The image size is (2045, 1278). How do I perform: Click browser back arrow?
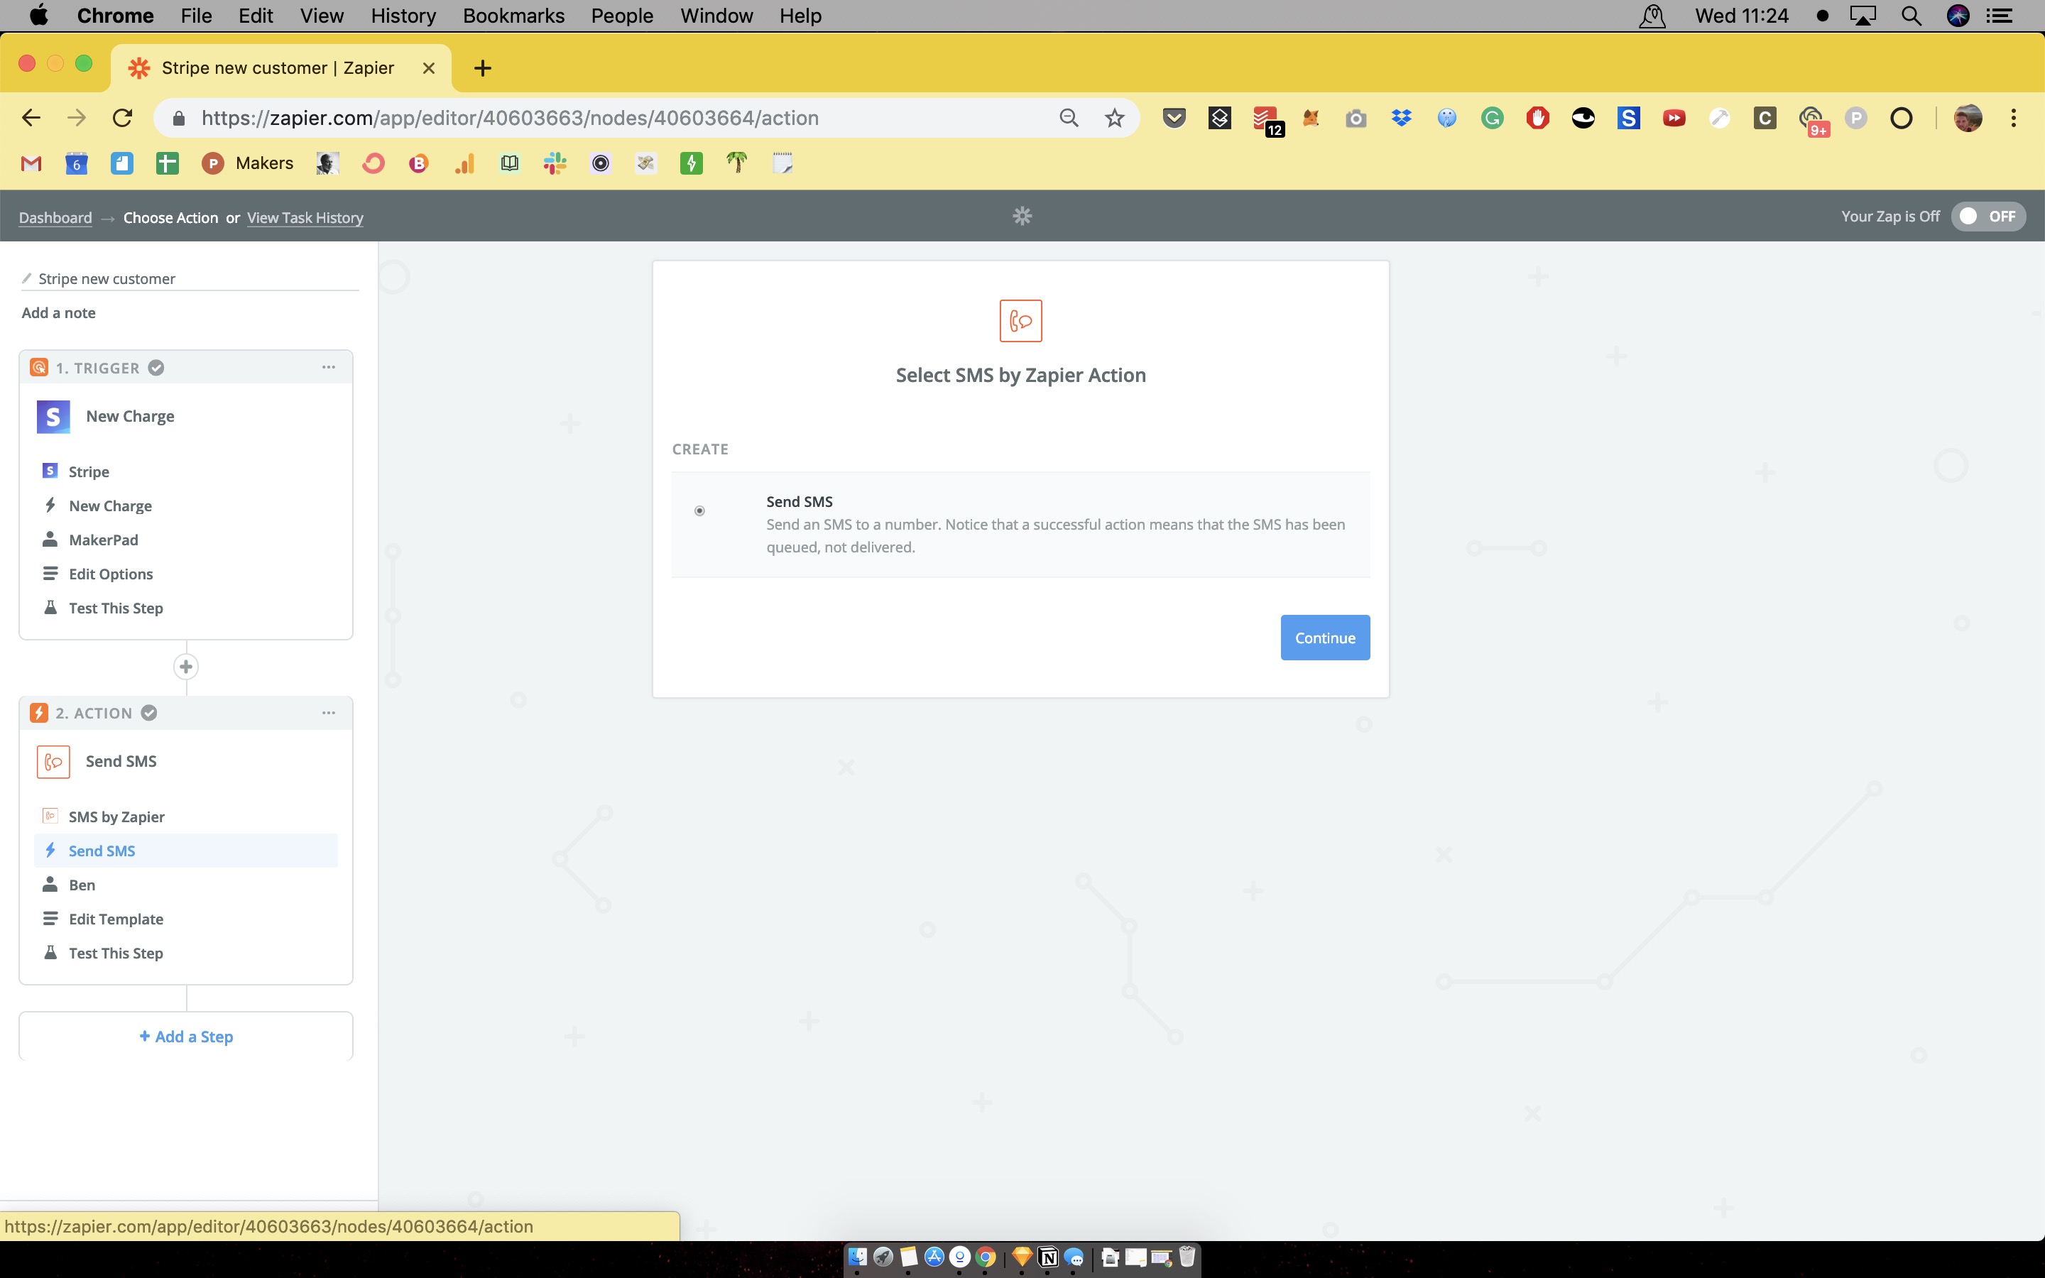31,117
